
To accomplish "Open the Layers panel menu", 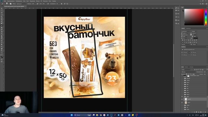I will point(207,67).
